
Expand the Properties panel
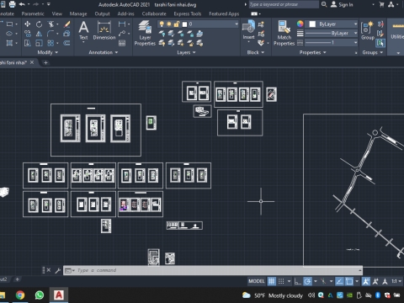pyautogui.click(x=312, y=52)
